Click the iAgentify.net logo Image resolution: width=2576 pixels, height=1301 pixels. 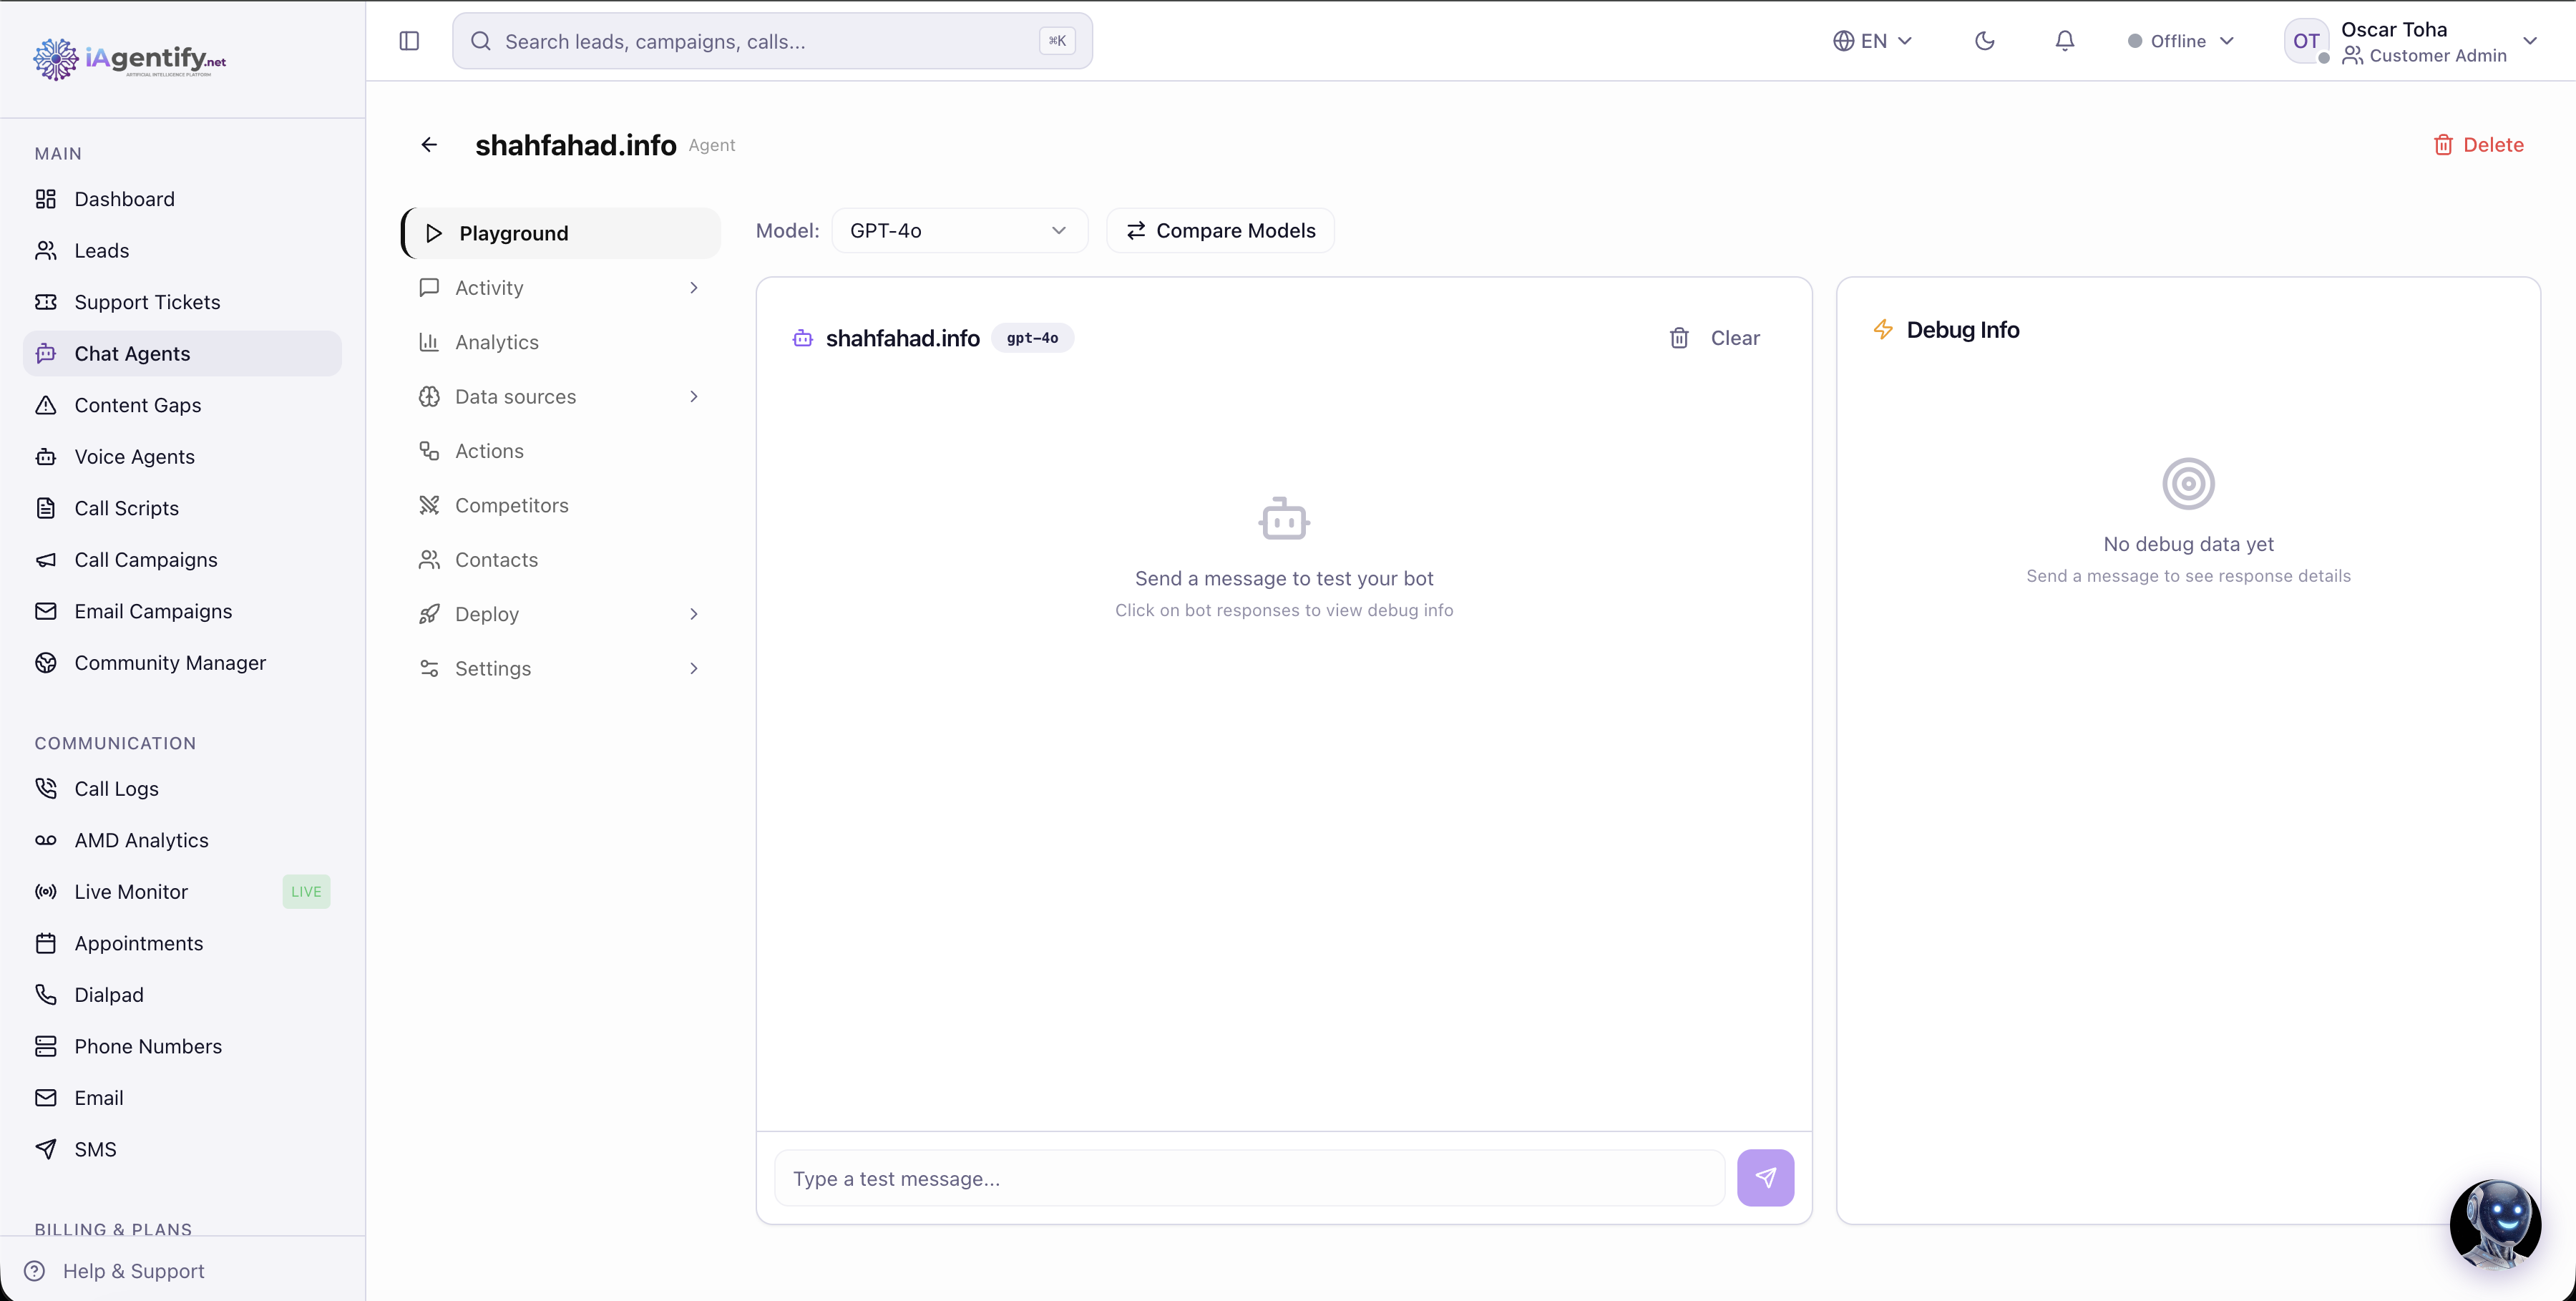pos(130,59)
